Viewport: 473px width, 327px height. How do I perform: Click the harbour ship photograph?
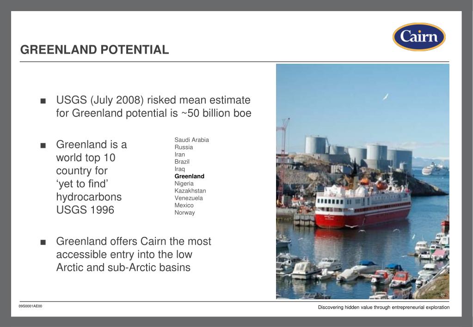pyautogui.click(x=362, y=182)
